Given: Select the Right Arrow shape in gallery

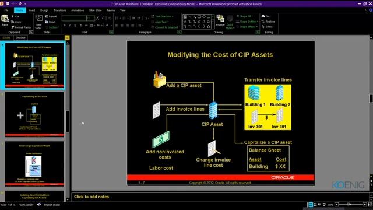Looking at the screenshot, I should pyautogui.click(x=199, y=22).
